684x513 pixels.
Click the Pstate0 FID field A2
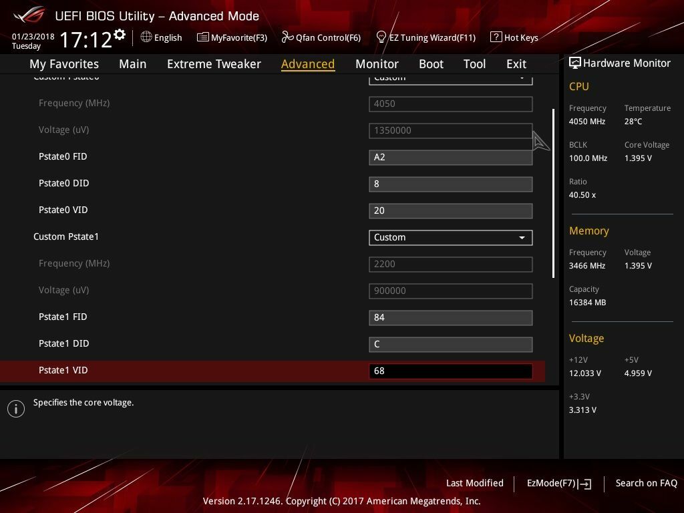(x=451, y=158)
